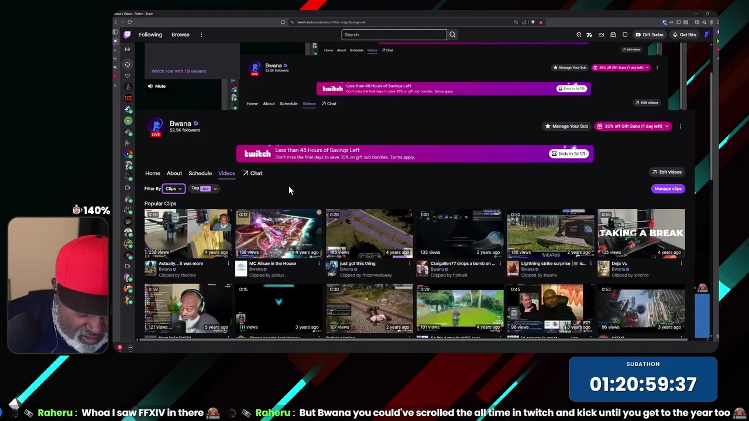Reload the page with the refresh icon
This screenshot has height=421, width=749.
(x=130, y=22)
